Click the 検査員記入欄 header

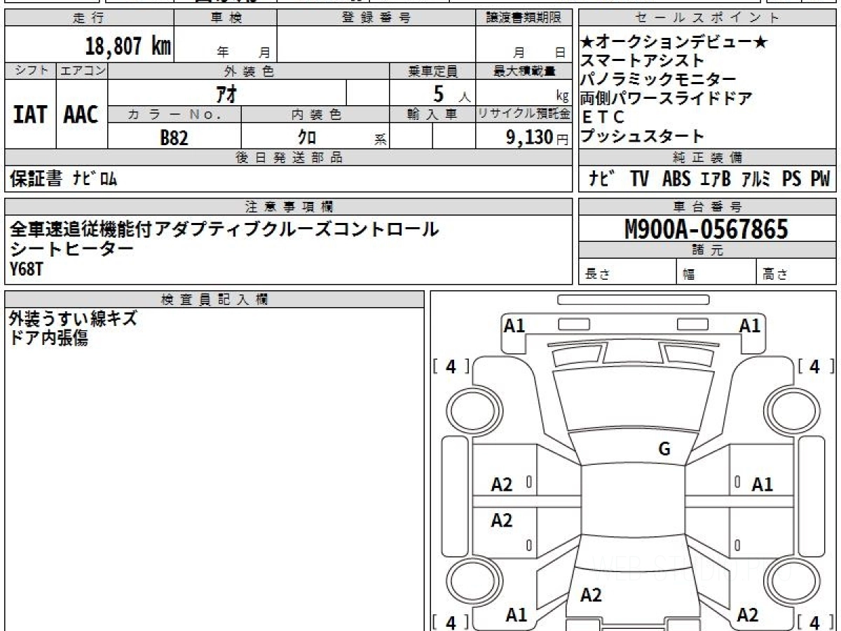pos(214,299)
